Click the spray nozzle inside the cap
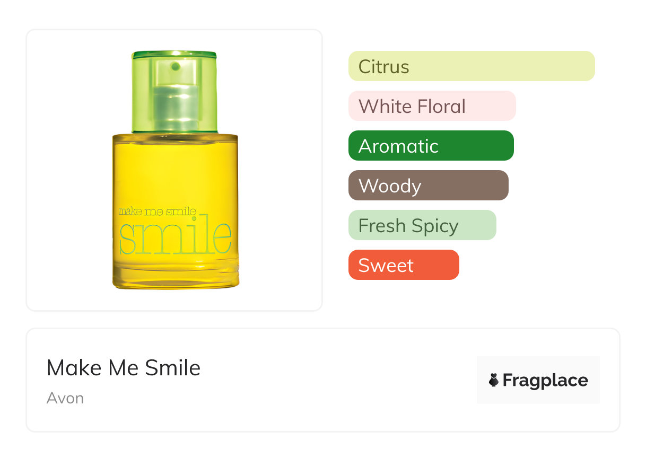Image resolution: width=646 pixels, height=458 pixels. (176, 101)
